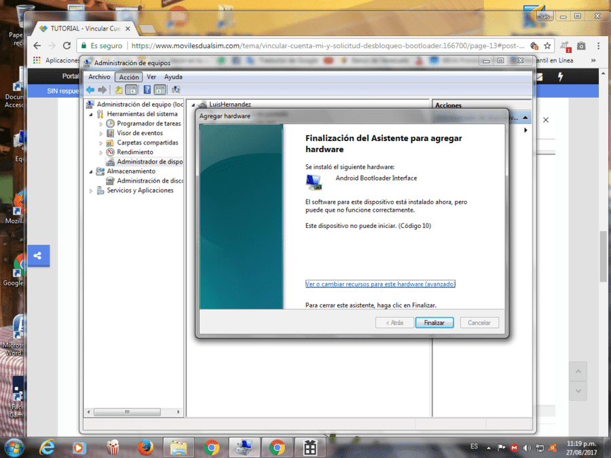Screen dimensions: 611x458
Task: Collapse the Acciones pane section arrow
Action: [x=525, y=117]
